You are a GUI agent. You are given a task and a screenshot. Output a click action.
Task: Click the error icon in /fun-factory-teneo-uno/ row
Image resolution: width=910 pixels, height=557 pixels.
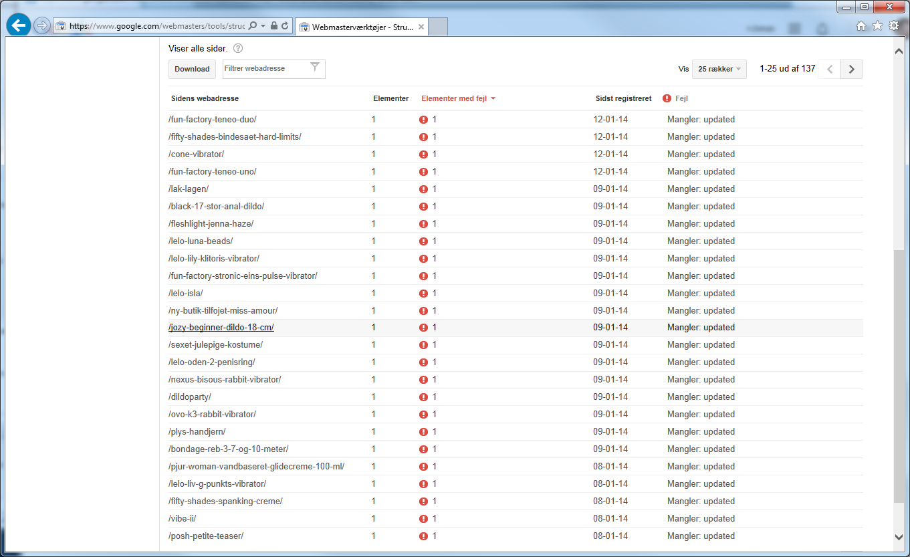[x=423, y=172]
